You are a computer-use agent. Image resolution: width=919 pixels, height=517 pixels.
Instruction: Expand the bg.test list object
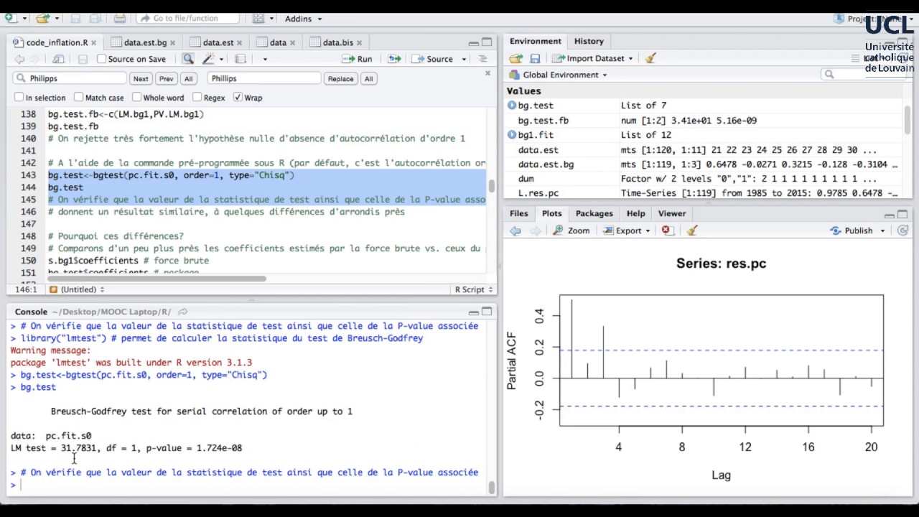[512, 106]
